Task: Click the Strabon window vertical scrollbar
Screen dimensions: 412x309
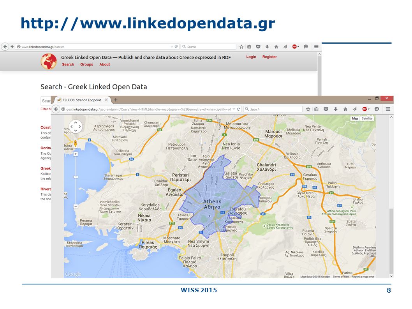Action: click(391, 241)
